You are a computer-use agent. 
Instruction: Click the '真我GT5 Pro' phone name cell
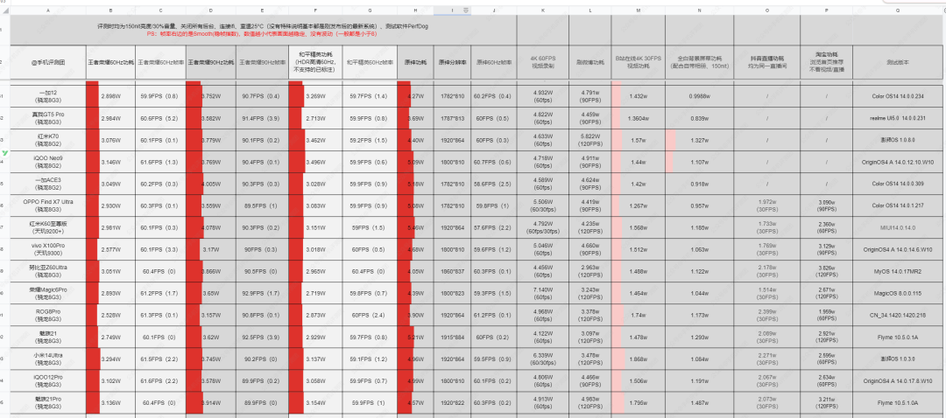pos(48,118)
